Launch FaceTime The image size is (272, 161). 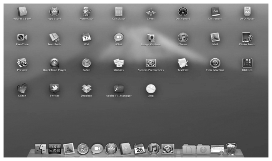pyautogui.click(x=22, y=37)
